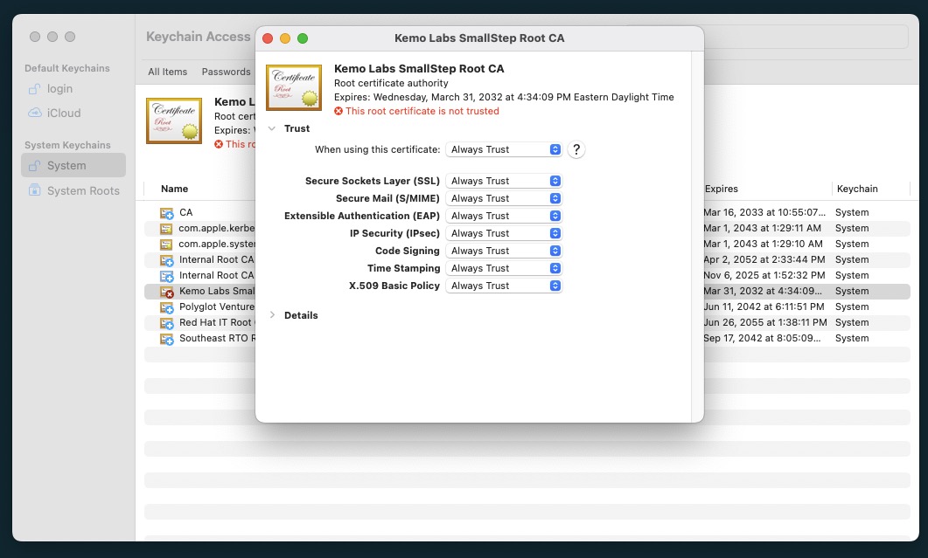This screenshot has height=558, width=928.
Task: Select the System keychain in the sidebar
Action: (x=66, y=166)
